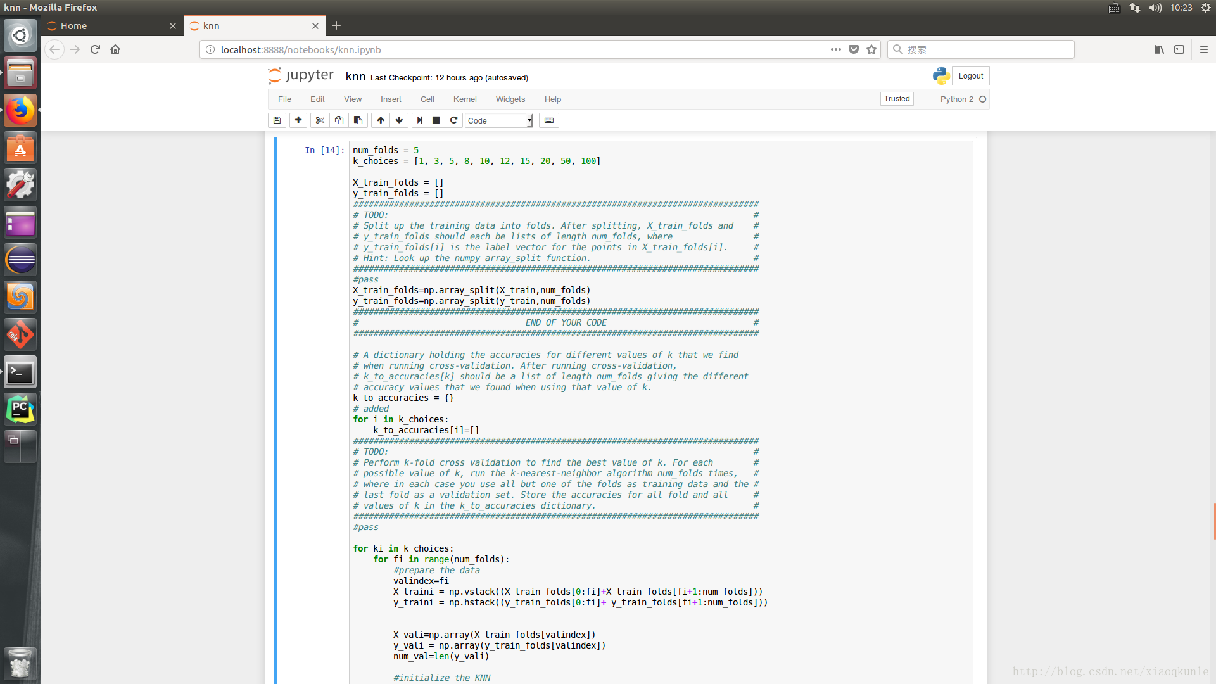
Task: Open the Kernel menu
Action: pos(464,99)
